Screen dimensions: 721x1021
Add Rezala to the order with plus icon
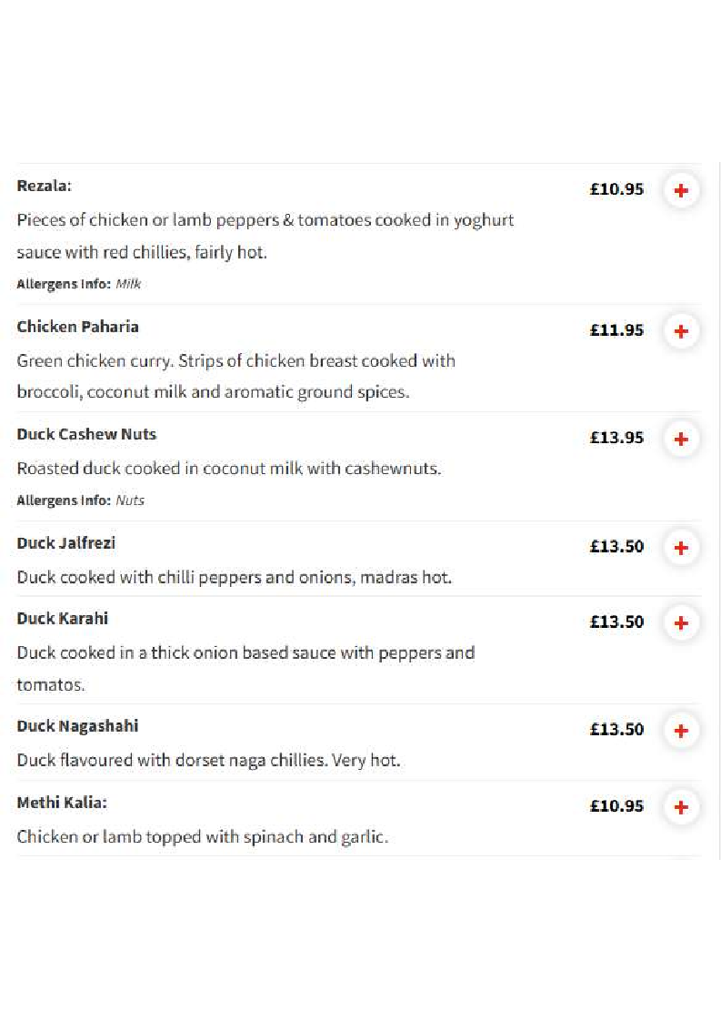tap(681, 191)
